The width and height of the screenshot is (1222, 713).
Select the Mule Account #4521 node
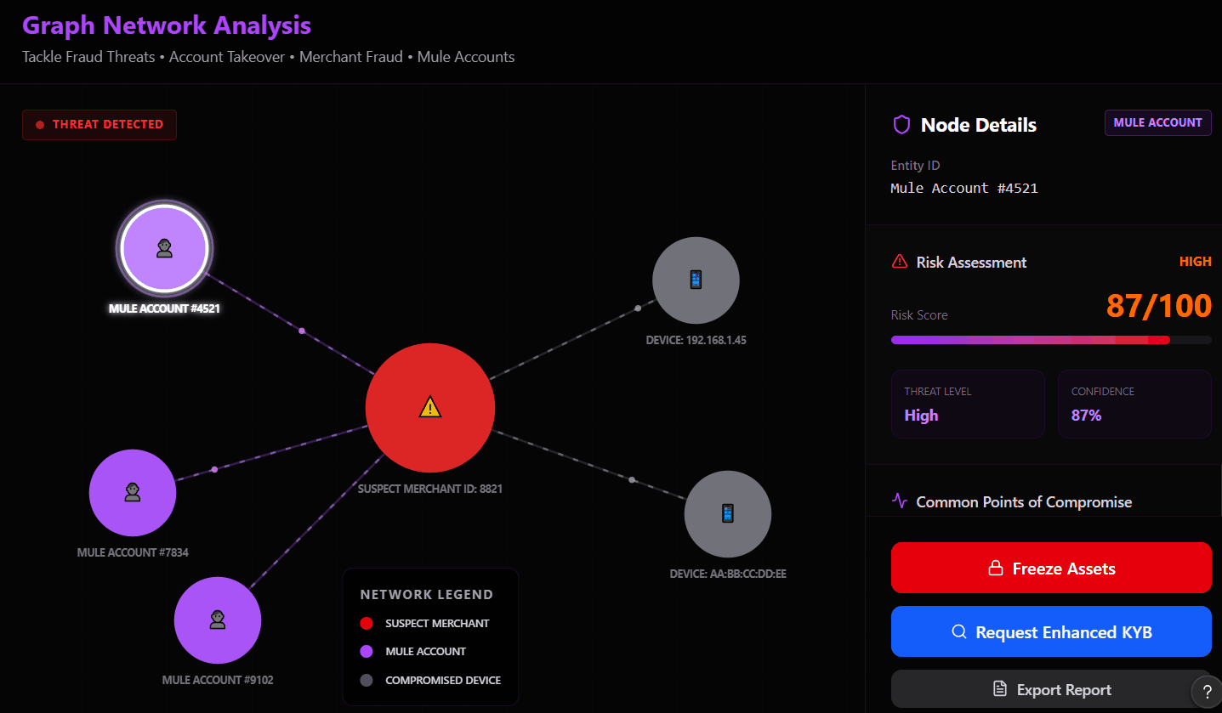click(164, 248)
